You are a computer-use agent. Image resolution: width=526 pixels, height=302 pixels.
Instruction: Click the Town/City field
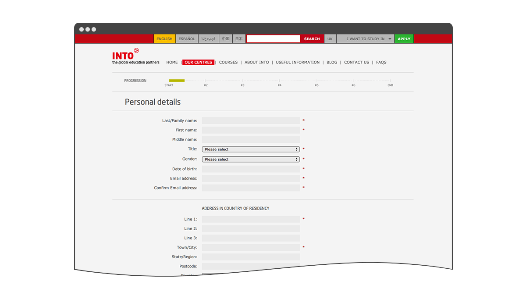tap(251, 248)
